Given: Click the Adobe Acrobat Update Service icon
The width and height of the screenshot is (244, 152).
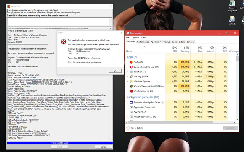Looking at the screenshot, I should pos(131,102).
